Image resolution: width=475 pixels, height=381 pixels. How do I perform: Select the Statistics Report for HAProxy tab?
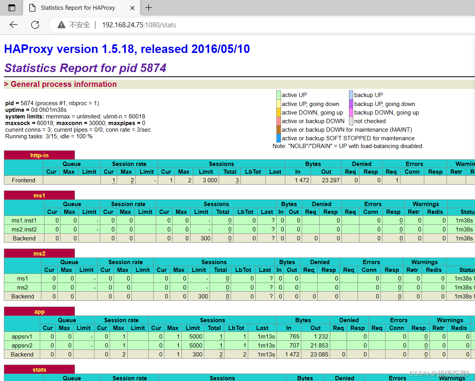pos(81,8)
